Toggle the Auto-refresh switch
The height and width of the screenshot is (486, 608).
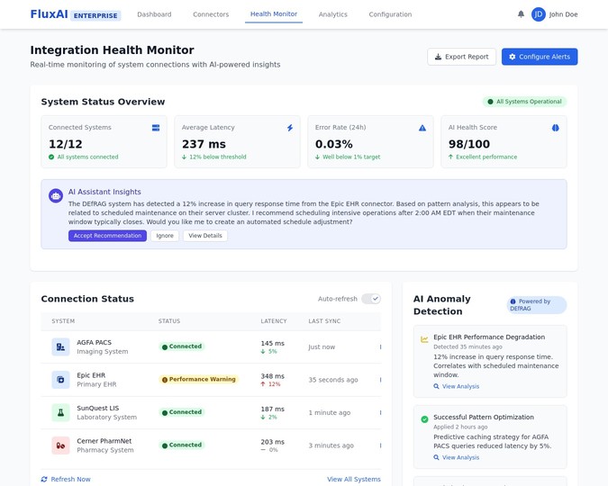click(371, 299)
